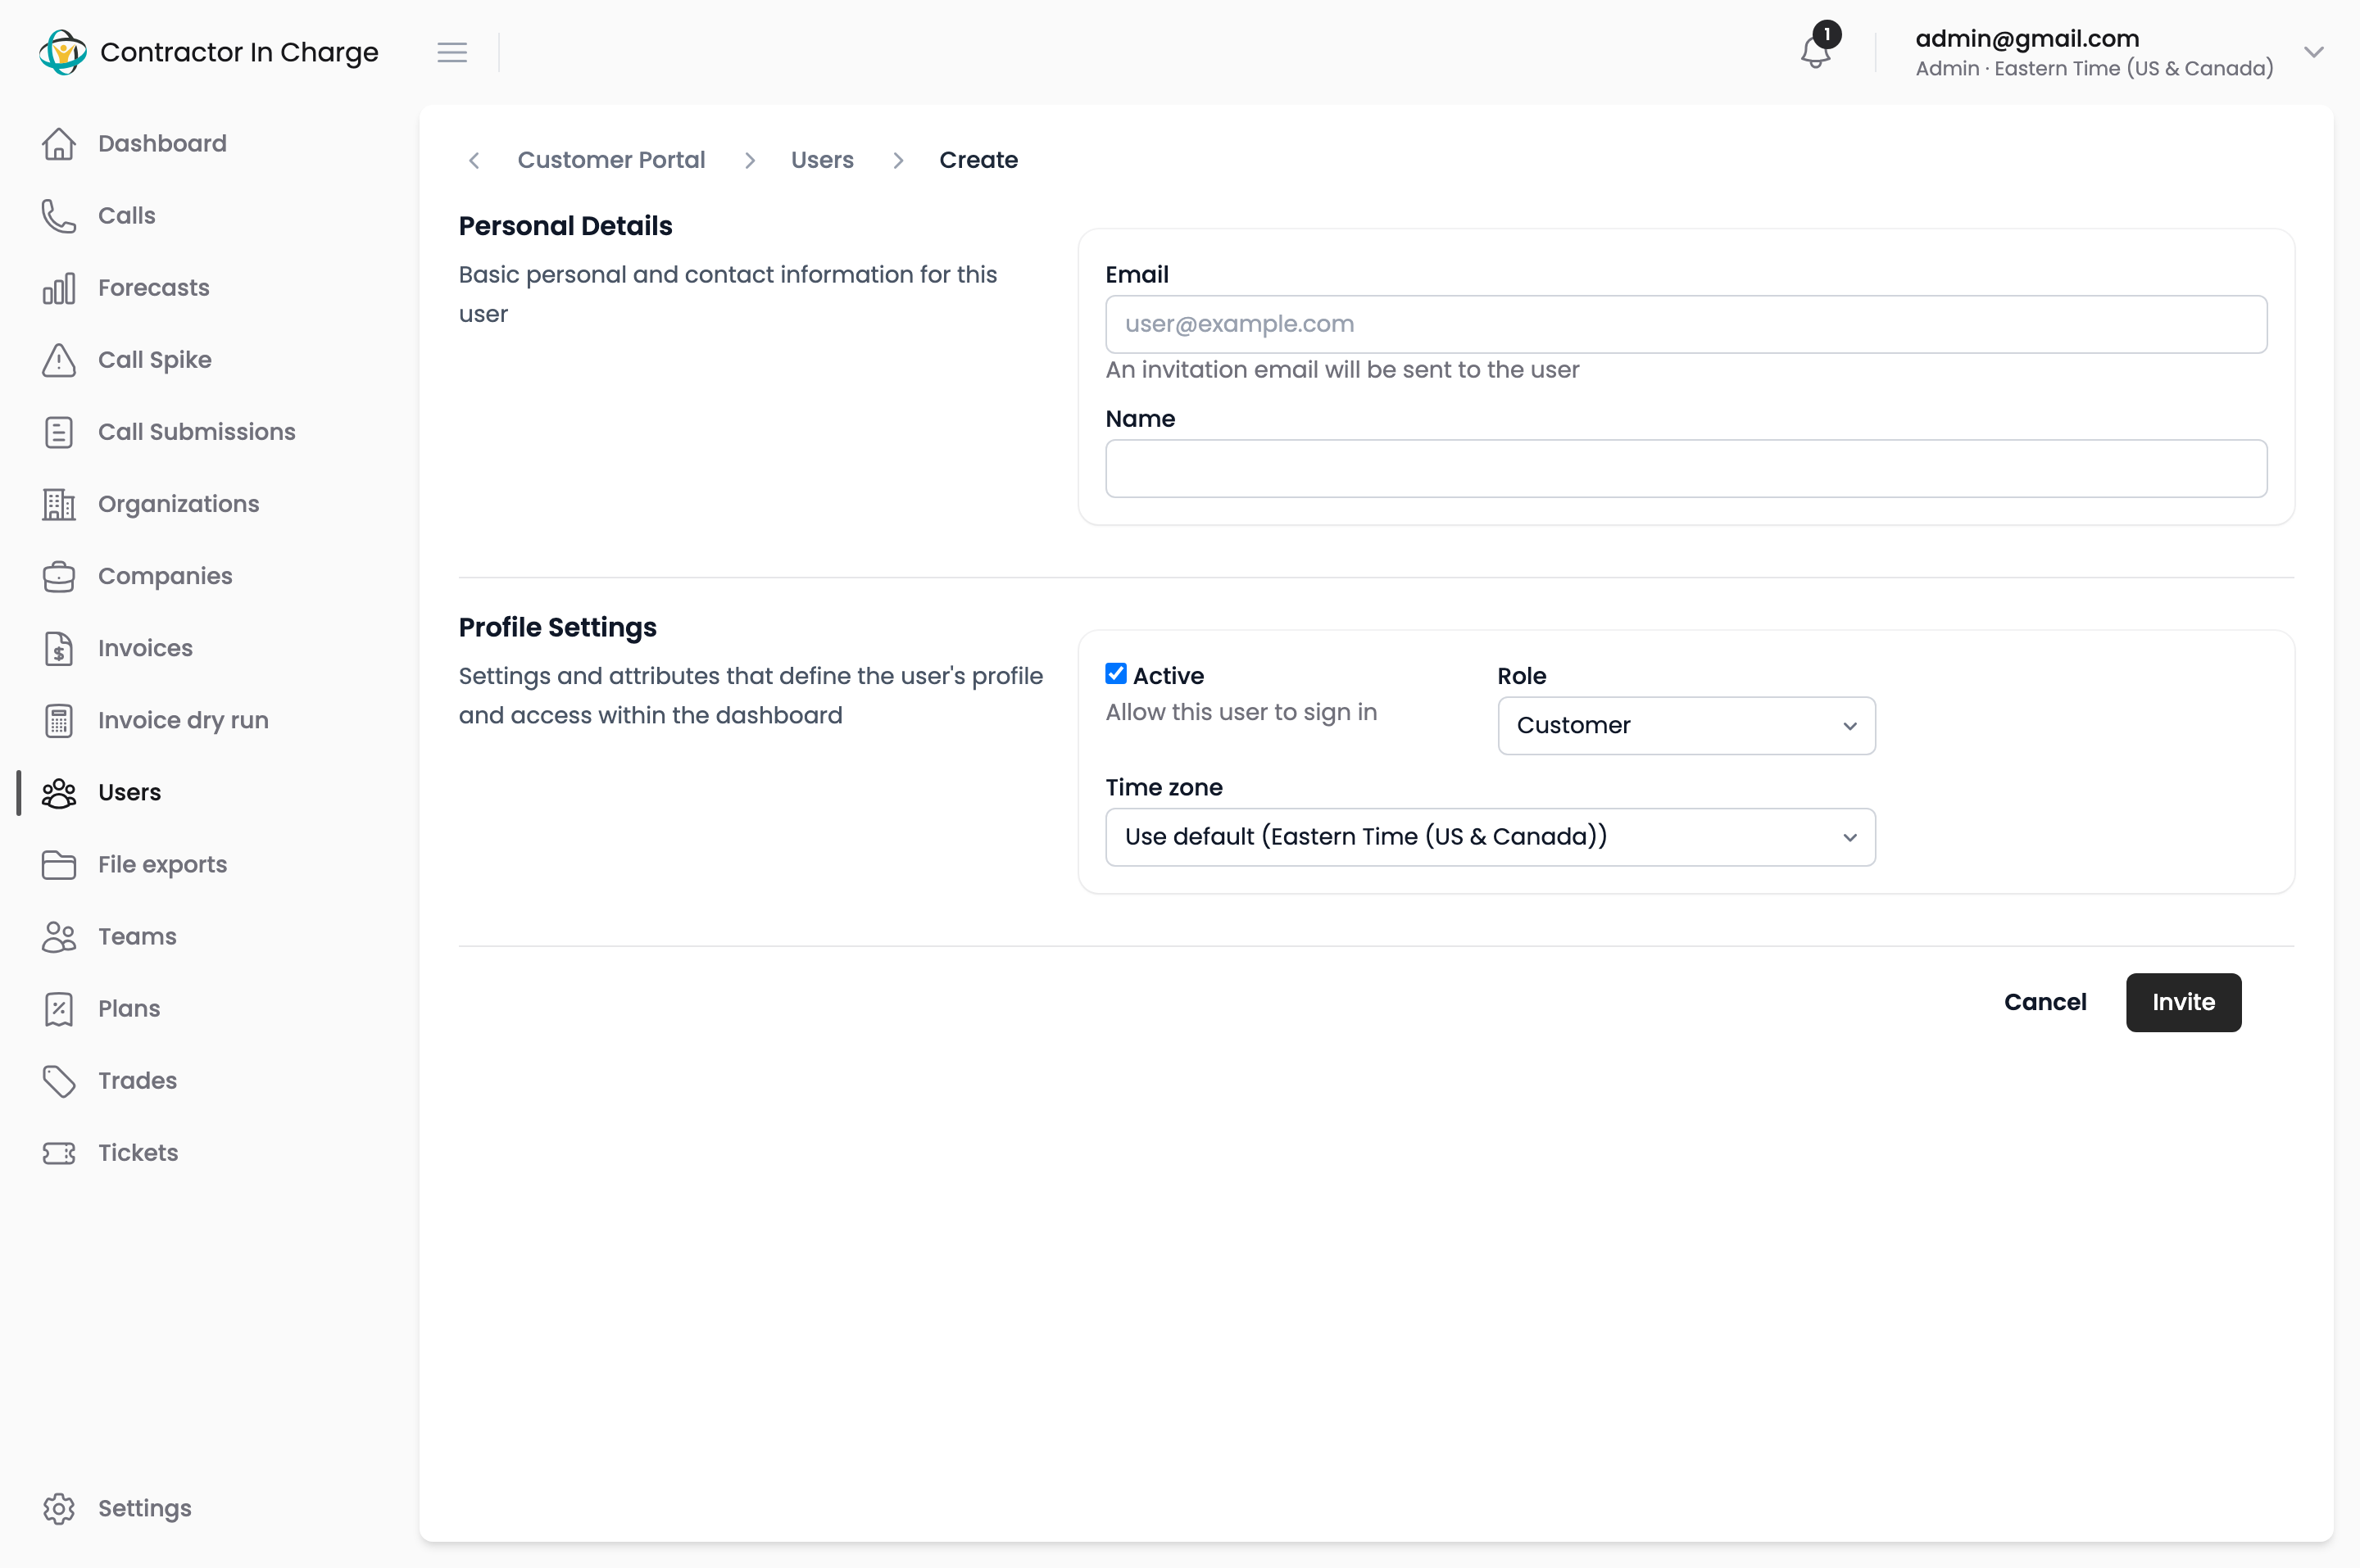
Task: Focus the Name input field
Action: (1686, 469)
